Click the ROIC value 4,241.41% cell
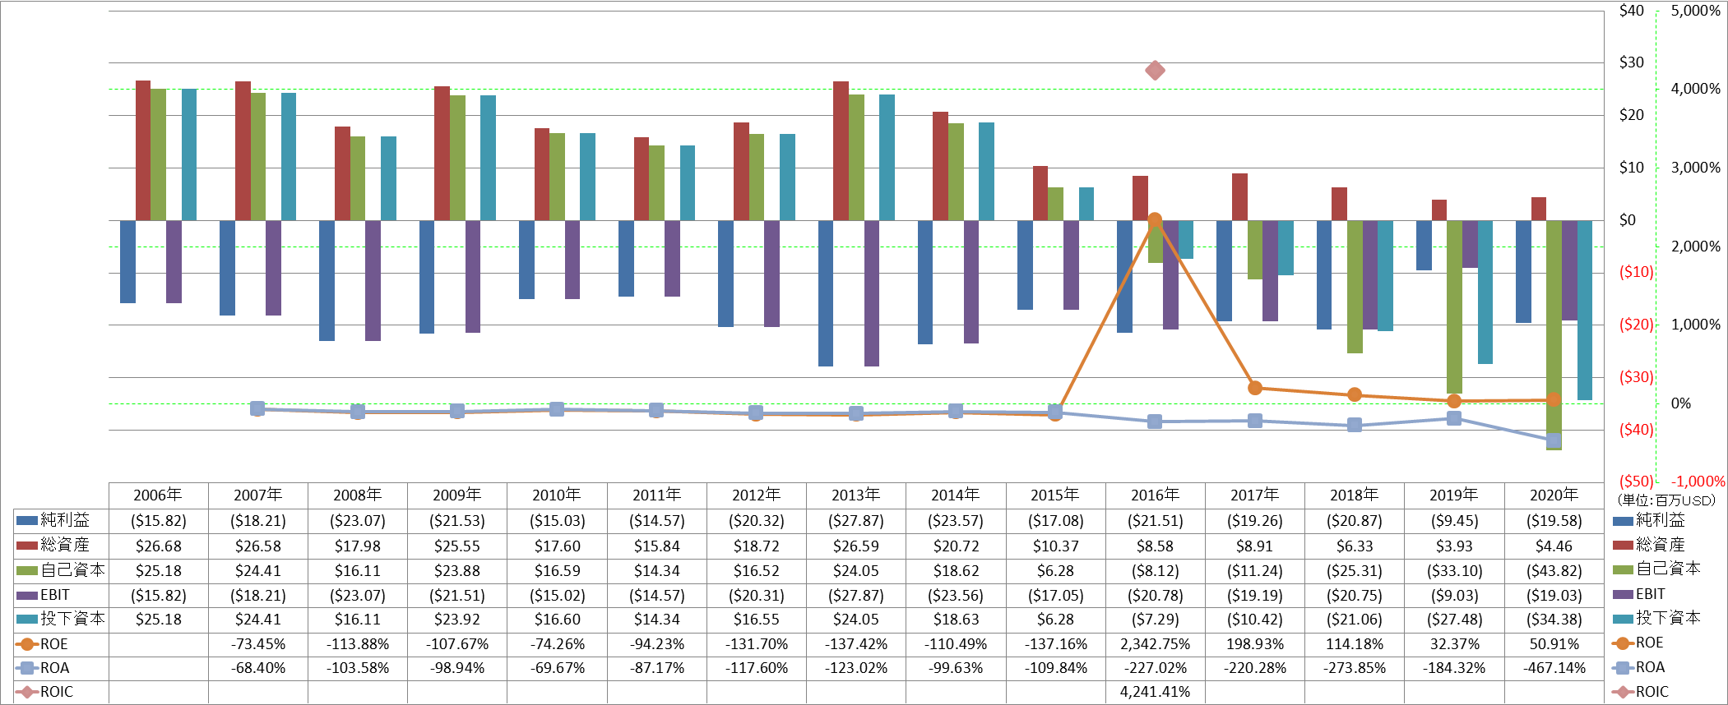The image size is (1728, 705). (x=1156, y=692)
